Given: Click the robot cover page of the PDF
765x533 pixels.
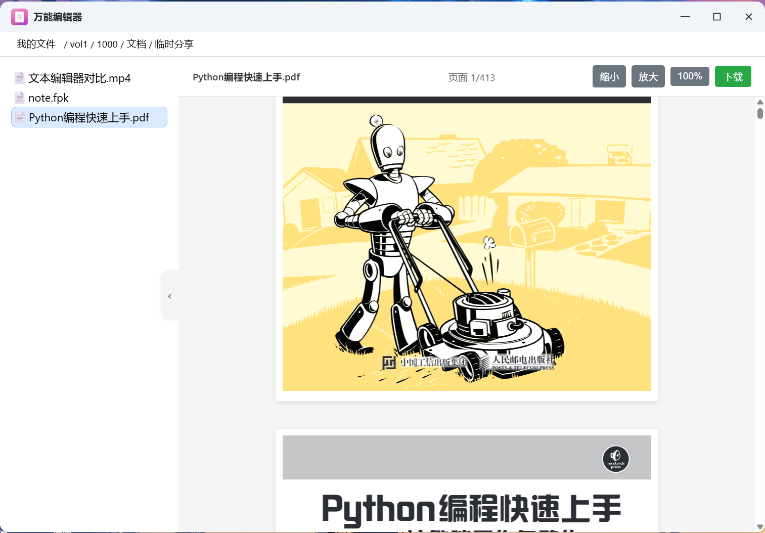Looking at the screenshot, I should click(466, 244).
